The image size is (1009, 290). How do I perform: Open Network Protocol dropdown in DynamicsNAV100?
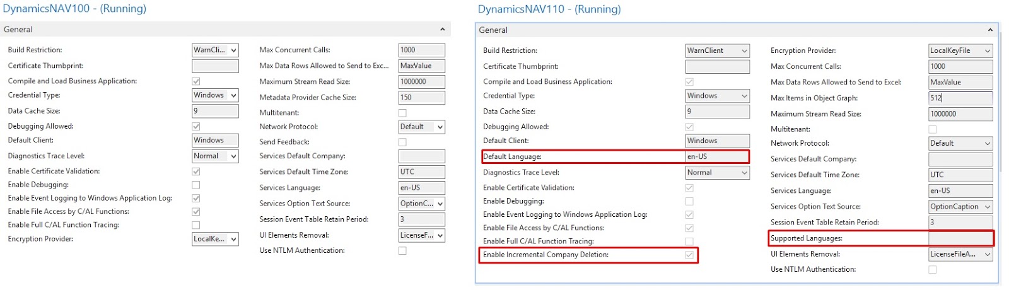click(422, 127)
